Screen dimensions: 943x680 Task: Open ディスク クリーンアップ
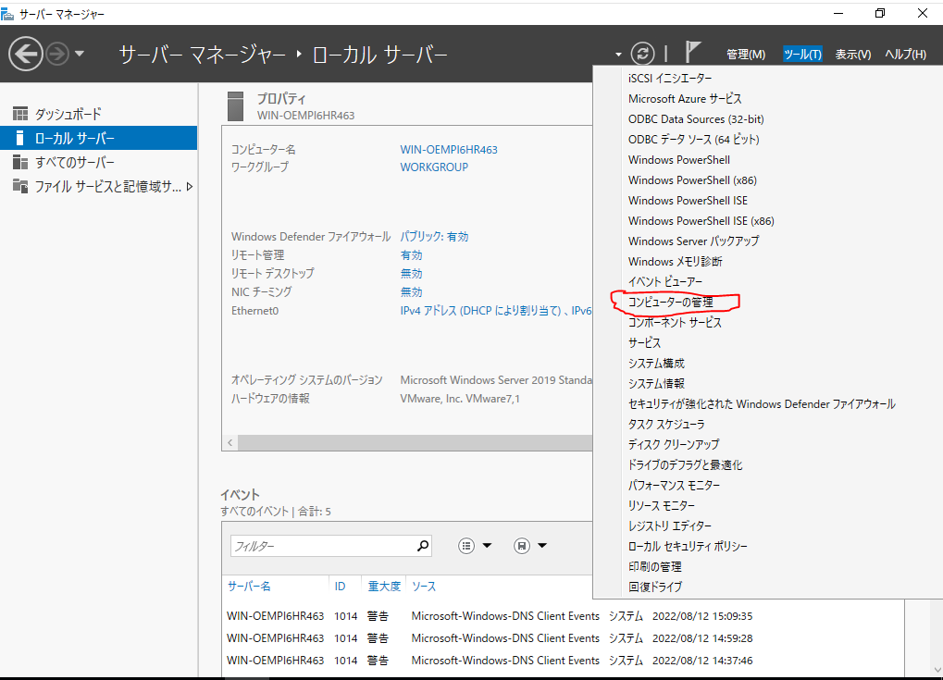tap(674, 445)
